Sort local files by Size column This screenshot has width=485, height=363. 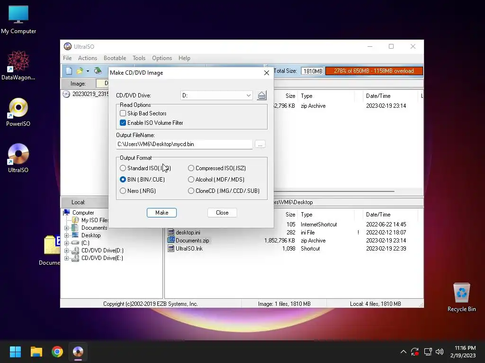pyautogui.click(x=286, y=215)
